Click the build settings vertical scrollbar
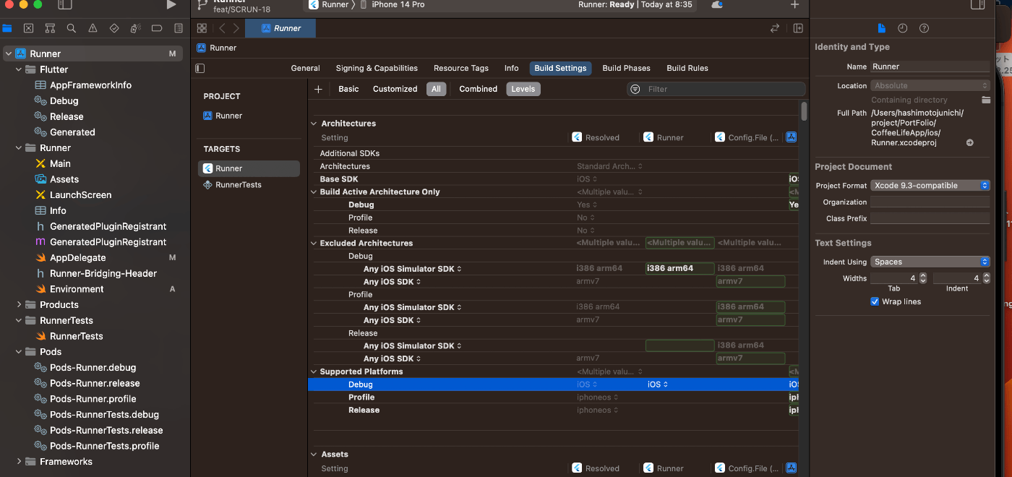1012x477 pixels. pos(804,111)
